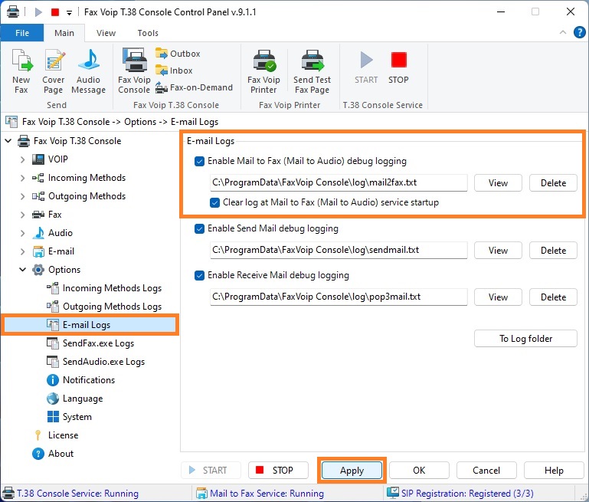Click the bottom STOP button

pyautogui.click(x=278, y=471)
